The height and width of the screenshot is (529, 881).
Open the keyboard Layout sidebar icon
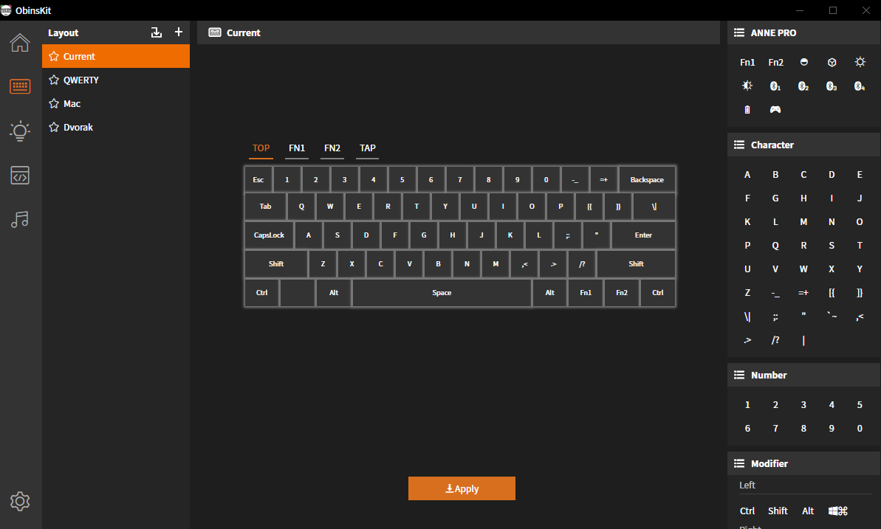pos(20,86)
